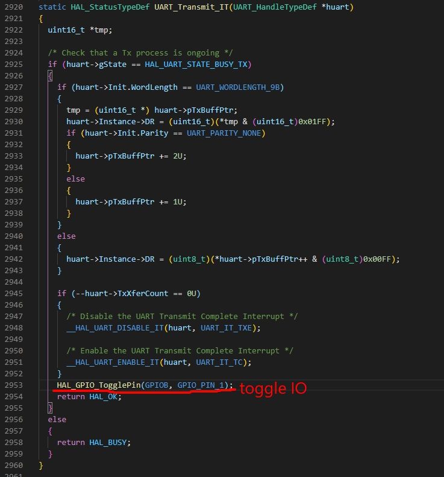Click 'tmp' assignment on line 2929
The height and width of the screenshot is (477, 444).
click(73, 110)
